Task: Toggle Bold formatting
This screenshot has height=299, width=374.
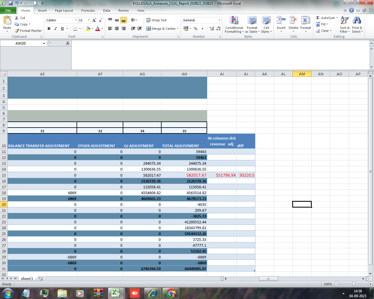Action: [x=49, y=29]
